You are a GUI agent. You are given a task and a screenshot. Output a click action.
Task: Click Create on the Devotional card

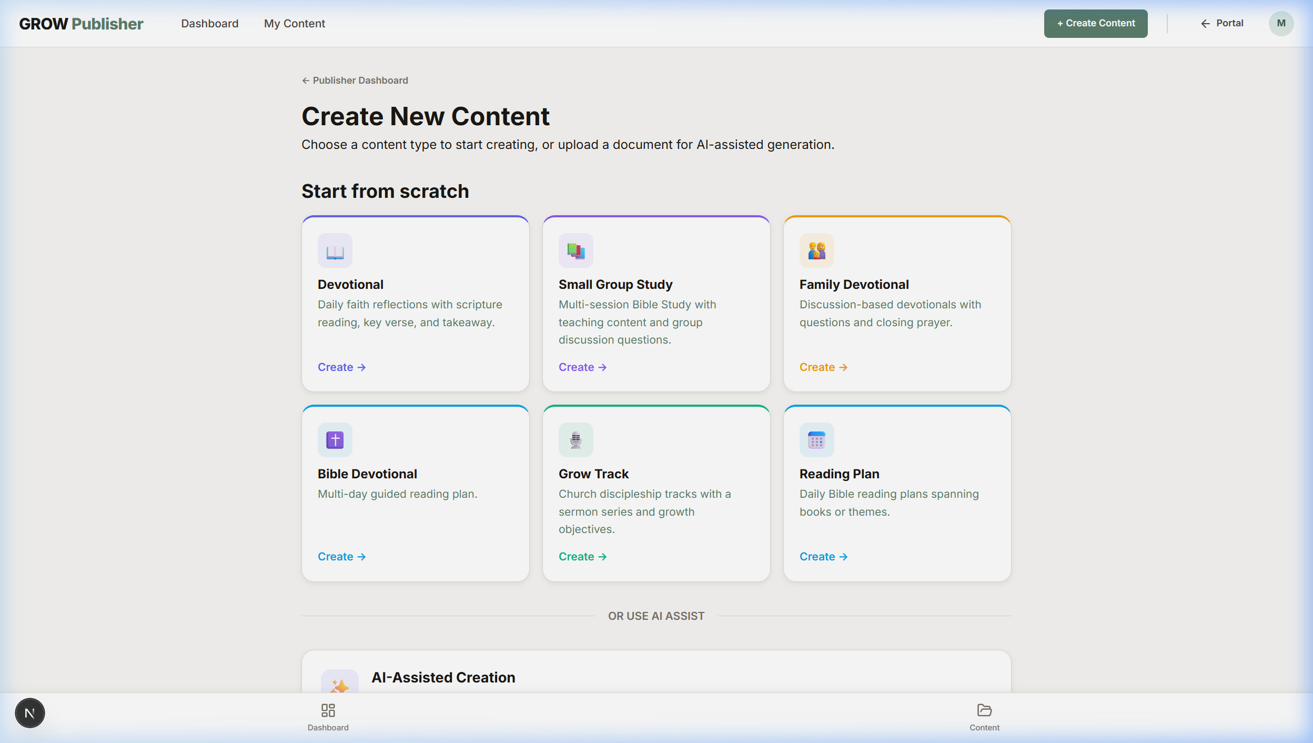pyautogui.click(x=341, y=367)
